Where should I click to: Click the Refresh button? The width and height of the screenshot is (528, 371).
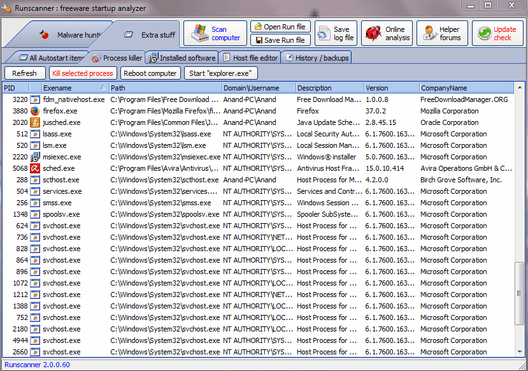25,73
